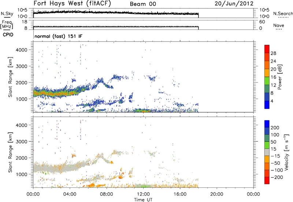Click the 'Nave' legend label
The image size is (293, 202).
(x=279, y=26)
